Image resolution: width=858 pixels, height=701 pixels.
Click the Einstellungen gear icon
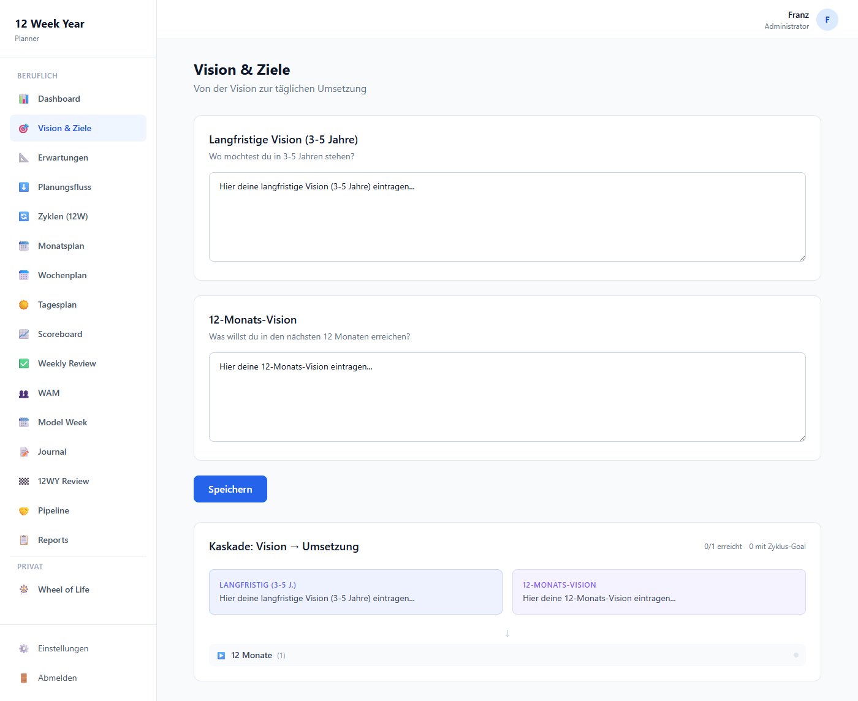coord(24,649)
